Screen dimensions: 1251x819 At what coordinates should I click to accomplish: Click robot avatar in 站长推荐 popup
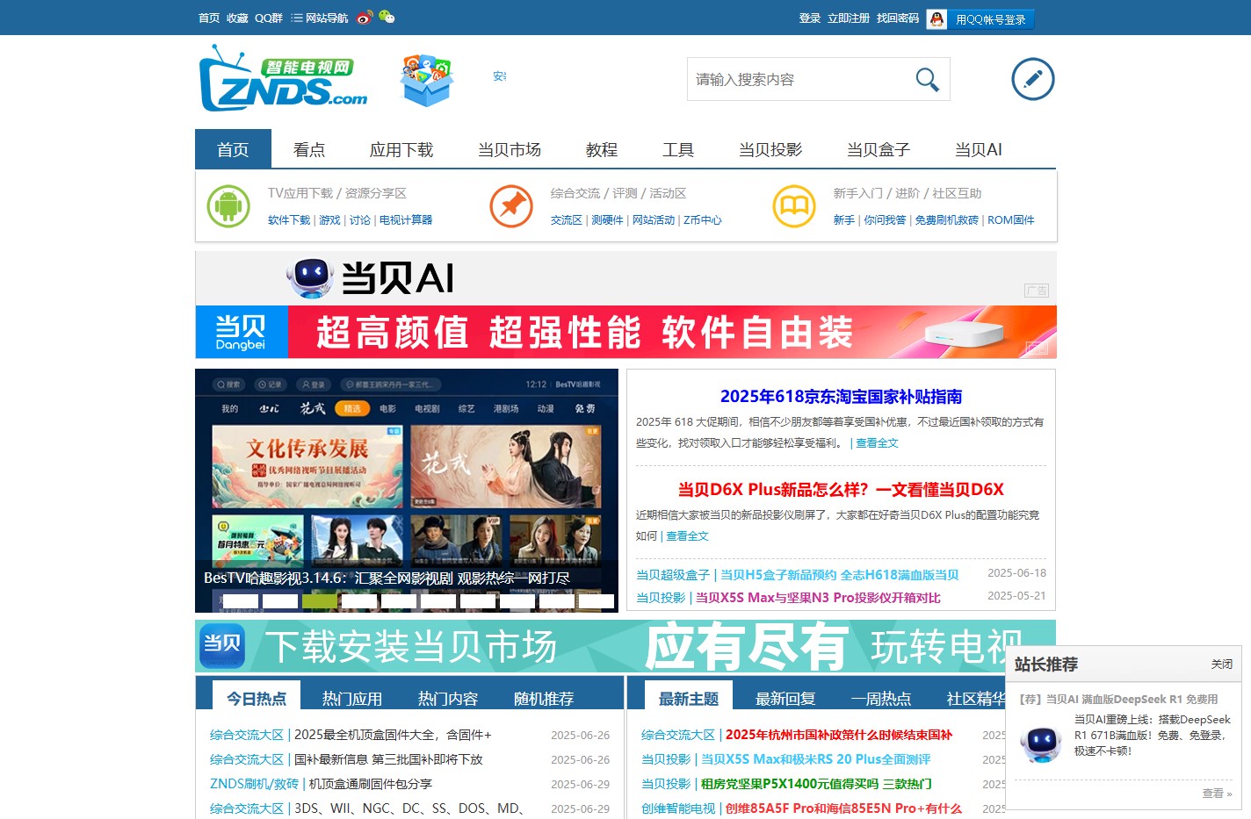pos(1041,744)
